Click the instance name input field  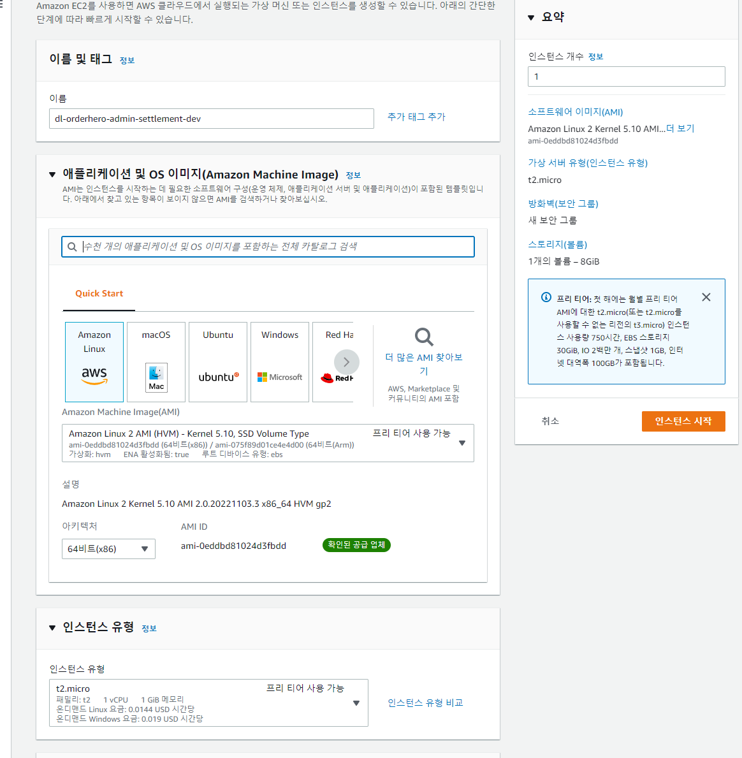click(211, 119)
